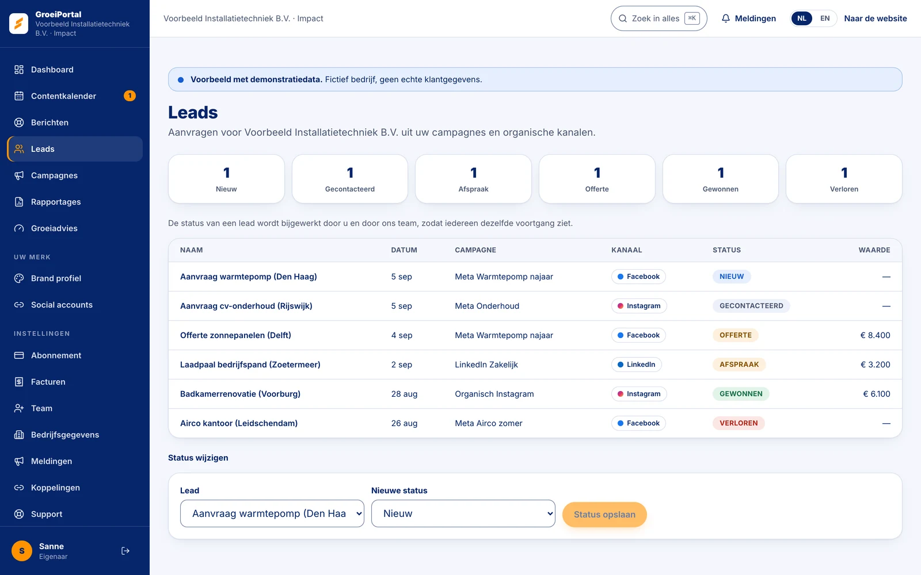Open lead Aanvraag cv-onderhoud (Rijswijk)

point(246,306)
